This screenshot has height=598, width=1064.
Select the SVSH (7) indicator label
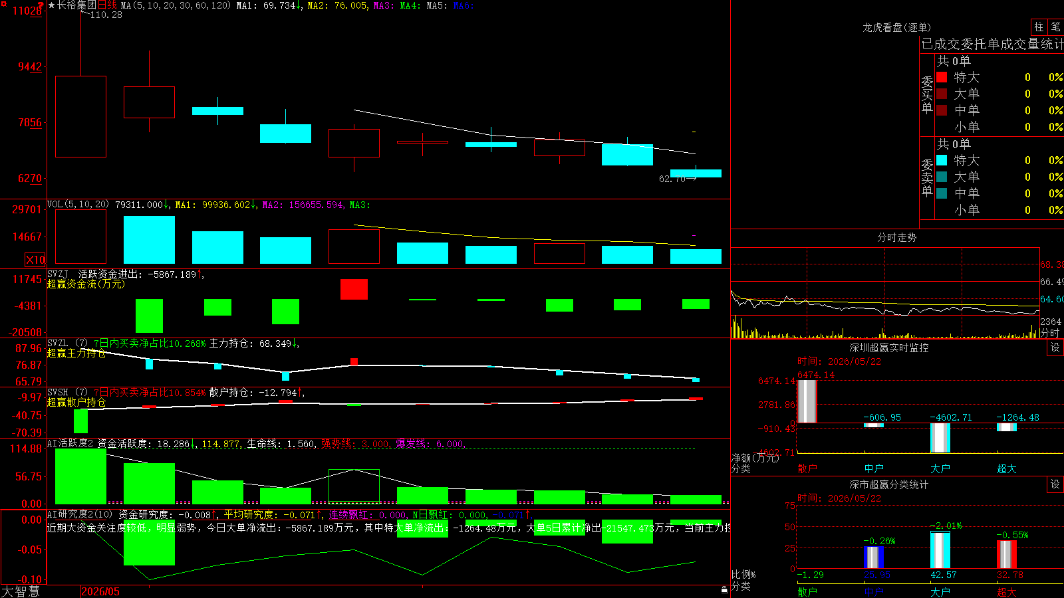point(67,392)
